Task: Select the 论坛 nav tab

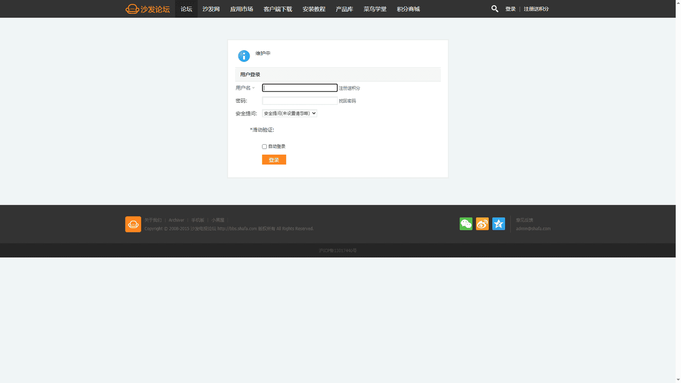Action: click(186, 9)
